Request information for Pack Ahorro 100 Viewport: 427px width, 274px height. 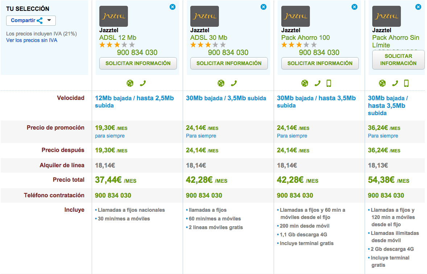pyautogui.click(x=320, y=63)
